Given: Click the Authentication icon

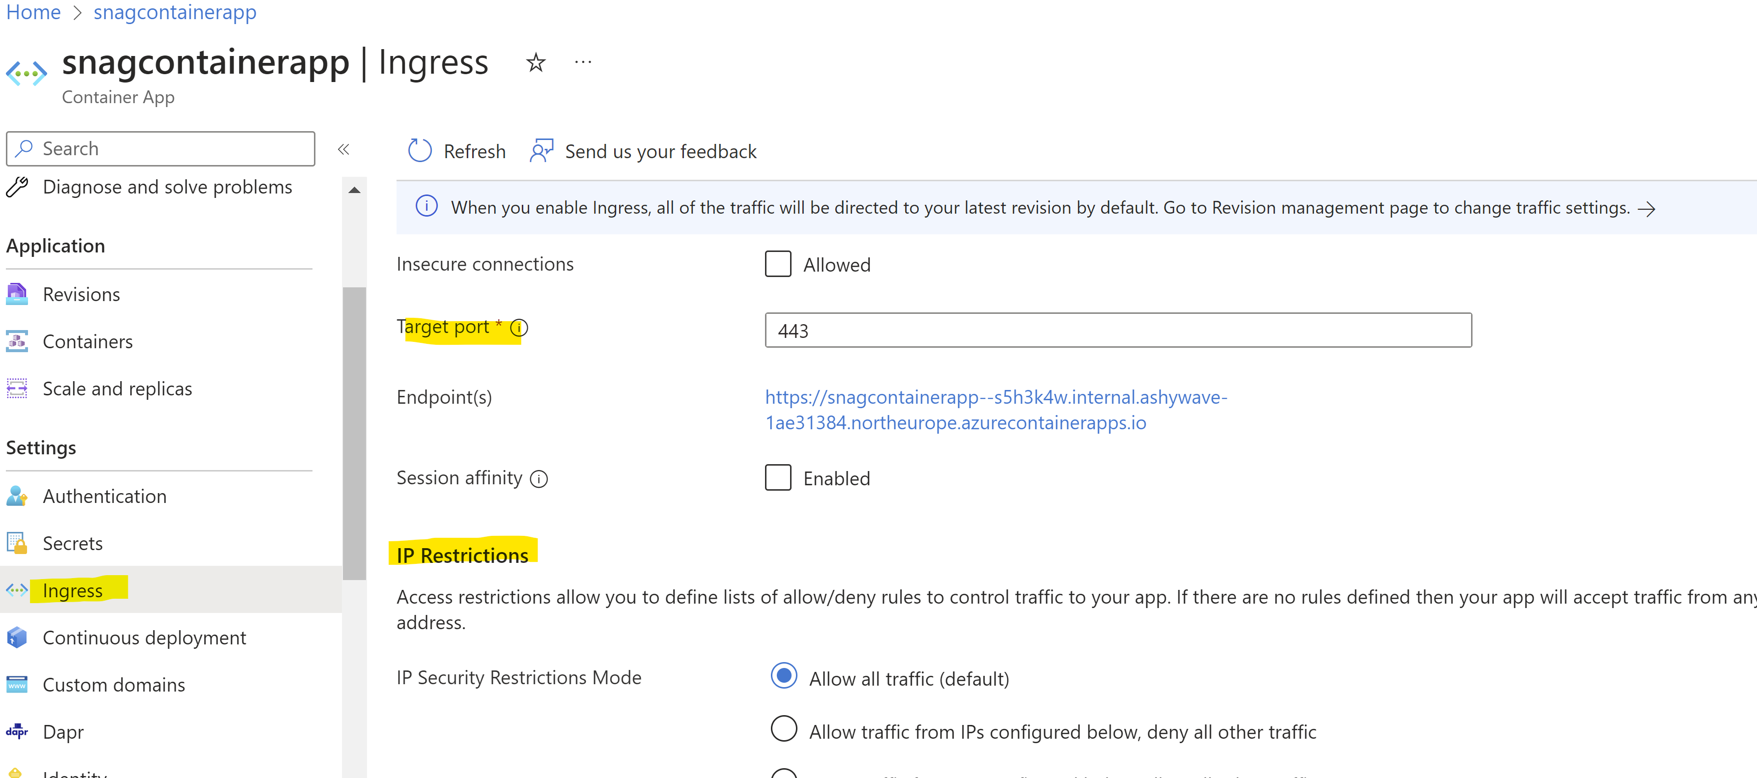Looking at the screenshot, I should pyautogui.click(x=17, y=496).
